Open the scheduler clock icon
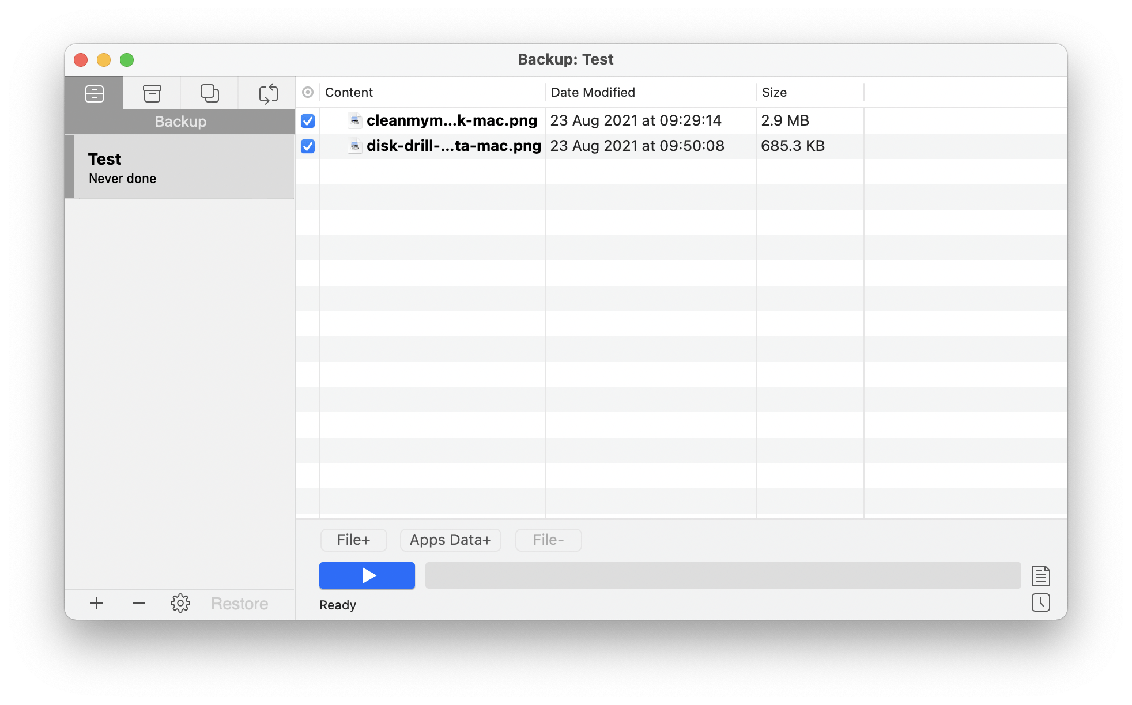This screenshot has height=705, width=1132. (1041, 602)
